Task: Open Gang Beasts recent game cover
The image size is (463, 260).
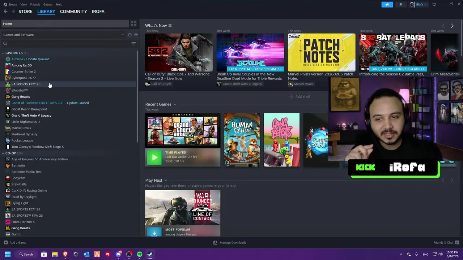Action: click(281, 140)
